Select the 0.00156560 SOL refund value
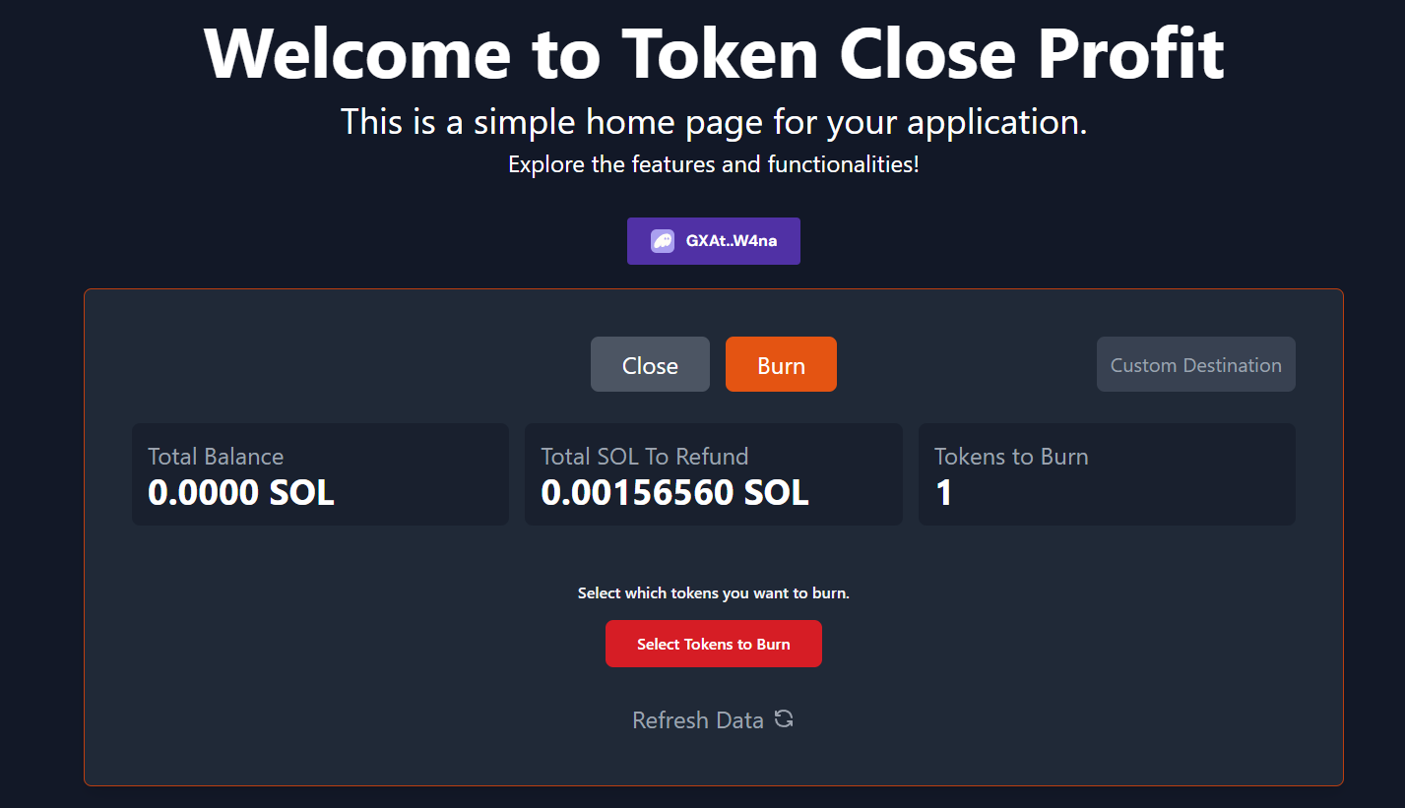 [674, 492]
